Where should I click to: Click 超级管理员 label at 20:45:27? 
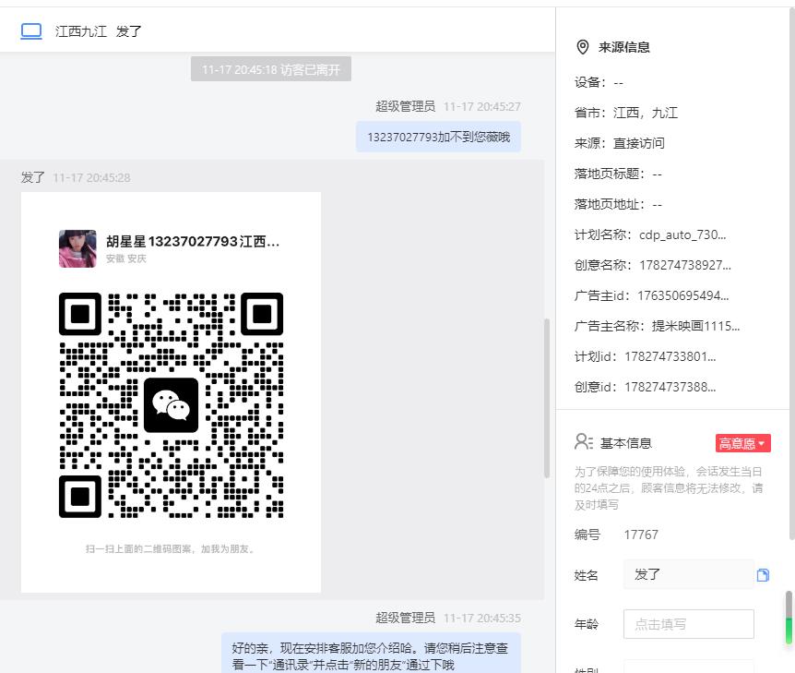click(x=405, y=106)
